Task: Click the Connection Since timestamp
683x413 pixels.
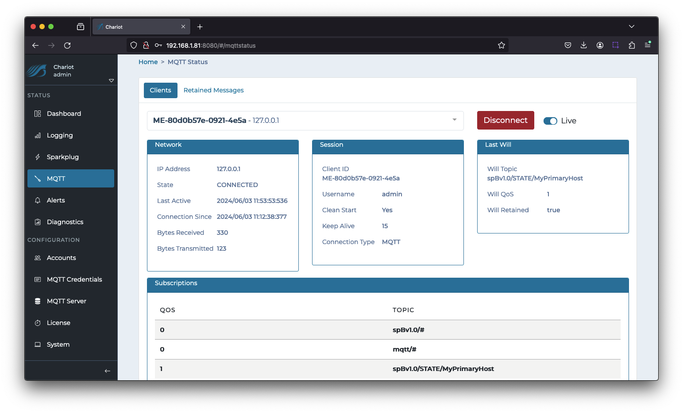Action: (251, 217)
